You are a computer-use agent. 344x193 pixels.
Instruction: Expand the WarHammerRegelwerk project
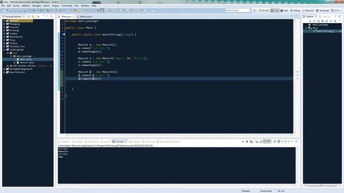click(4, 69)
